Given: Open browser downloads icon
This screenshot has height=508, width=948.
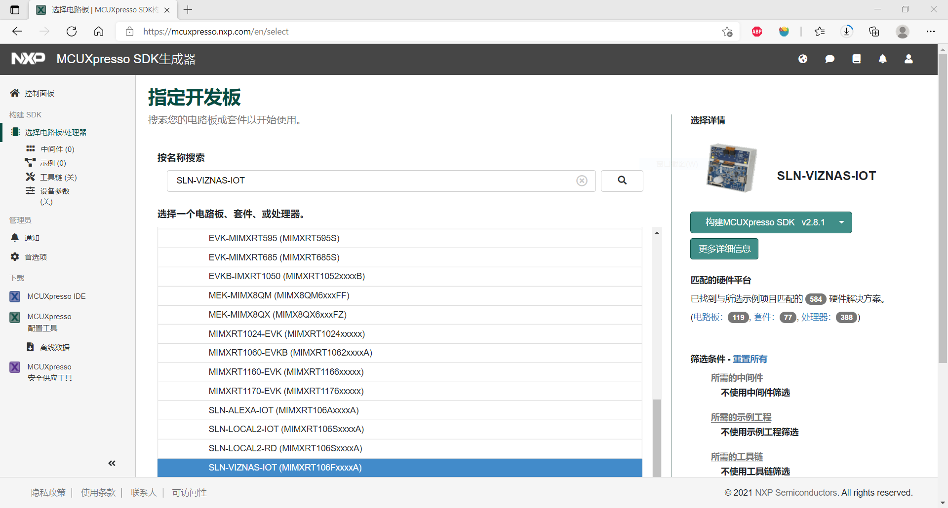Looking at the screenshot, I should [x=847, y=32].
